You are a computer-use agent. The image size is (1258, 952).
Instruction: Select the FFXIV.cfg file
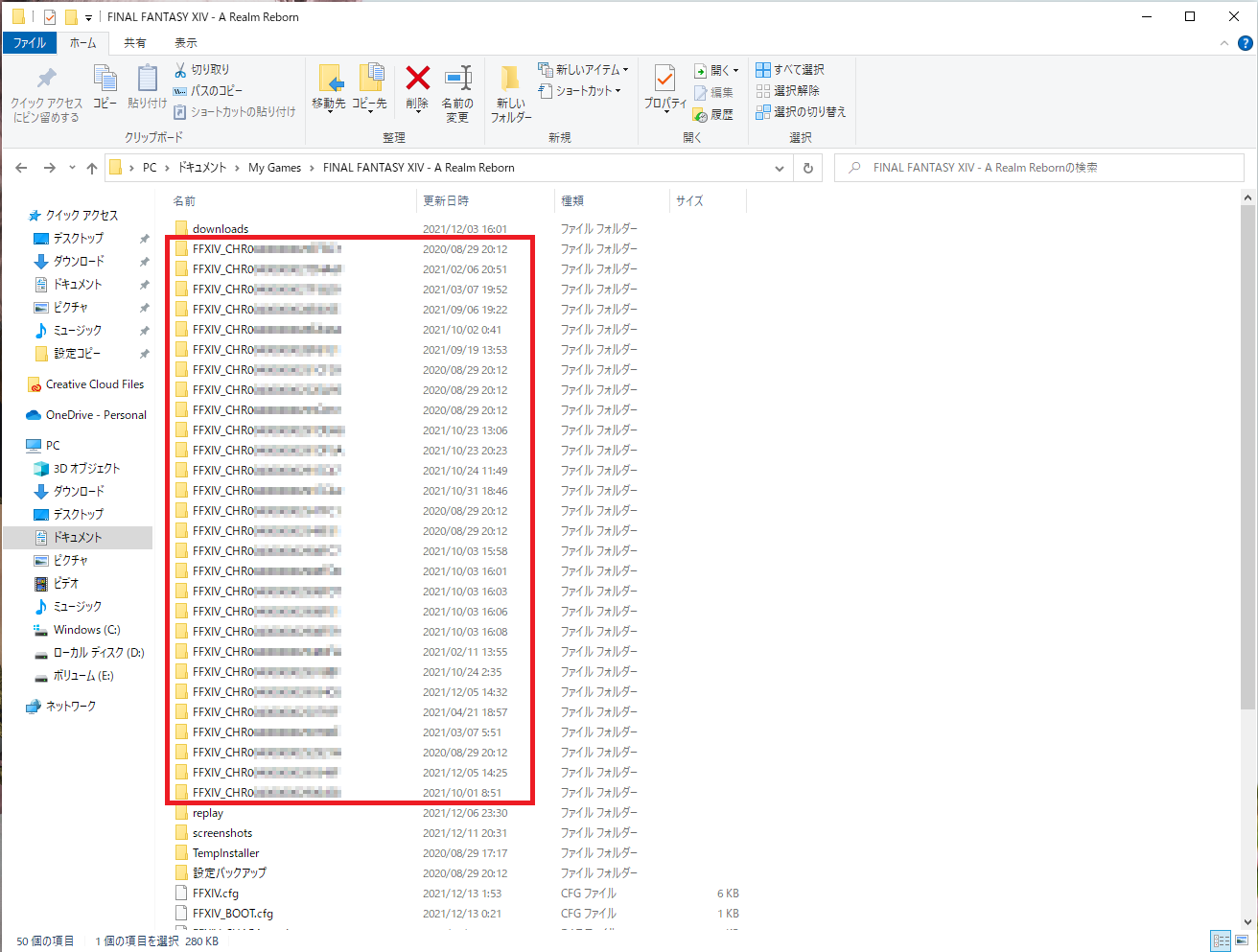[215, 894]
